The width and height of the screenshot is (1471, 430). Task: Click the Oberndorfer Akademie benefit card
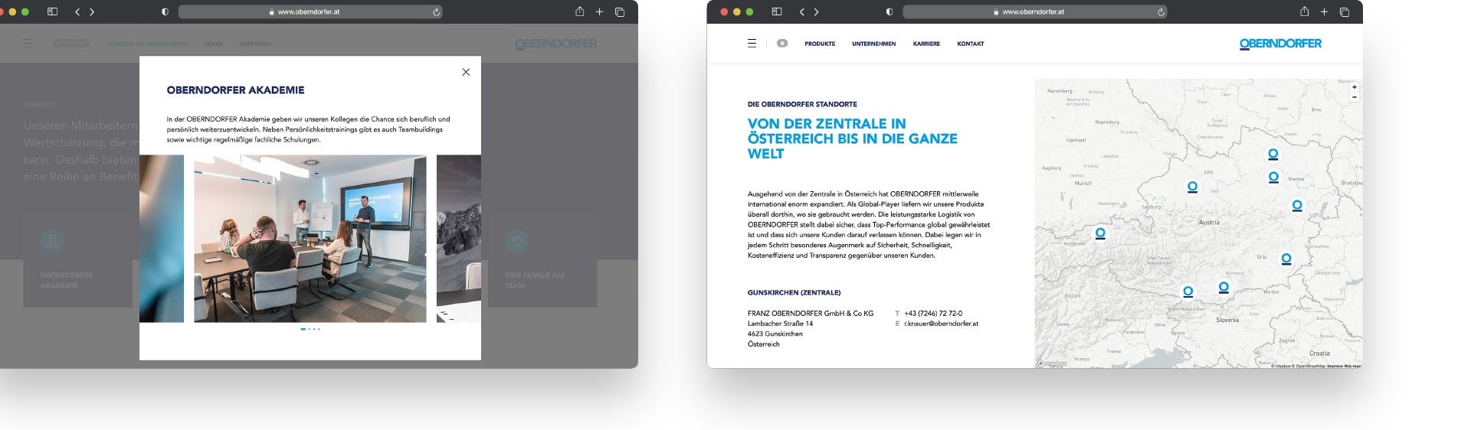pyautogui.click(x=77, y=260)
